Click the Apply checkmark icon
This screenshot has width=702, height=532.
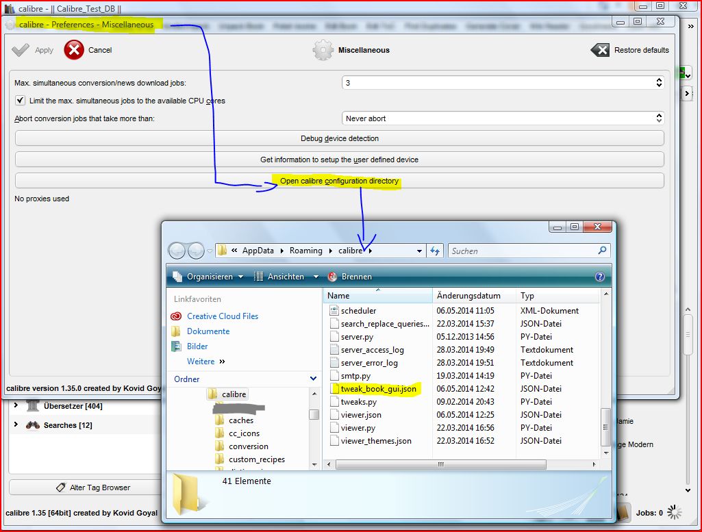(20, 50)
